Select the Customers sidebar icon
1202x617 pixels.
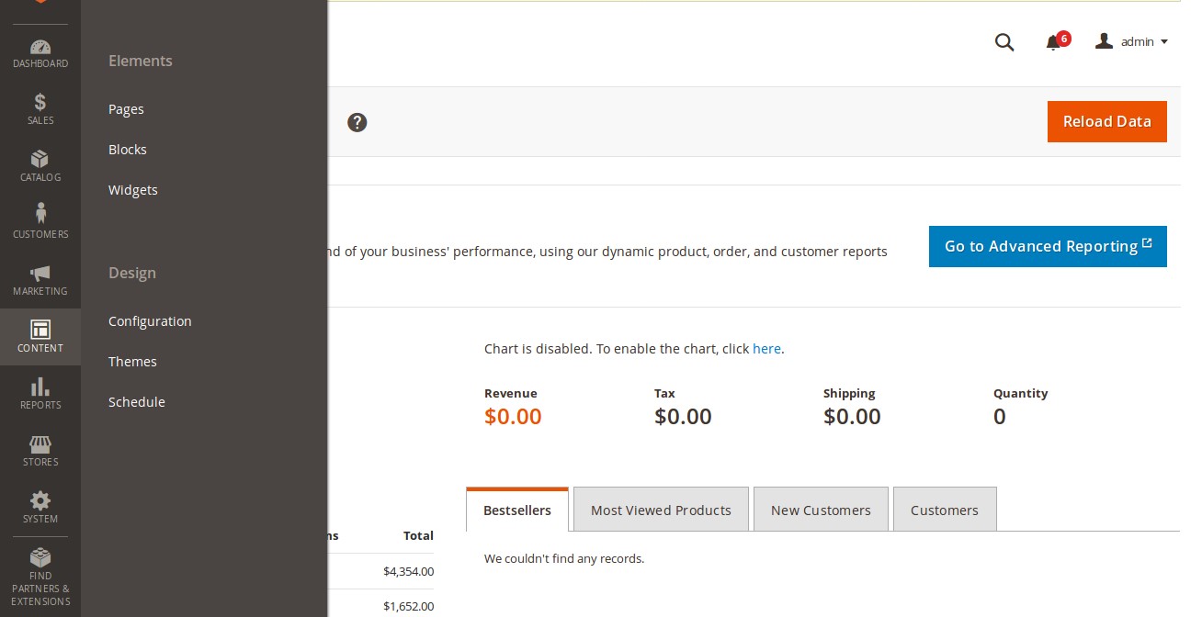tap(40, 220)
